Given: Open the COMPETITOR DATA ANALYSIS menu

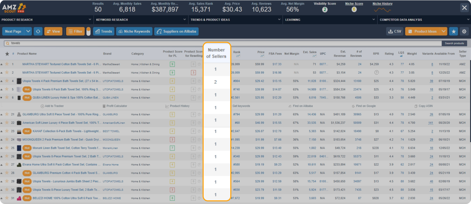Looking at the screenshot, I should (424, 20).
